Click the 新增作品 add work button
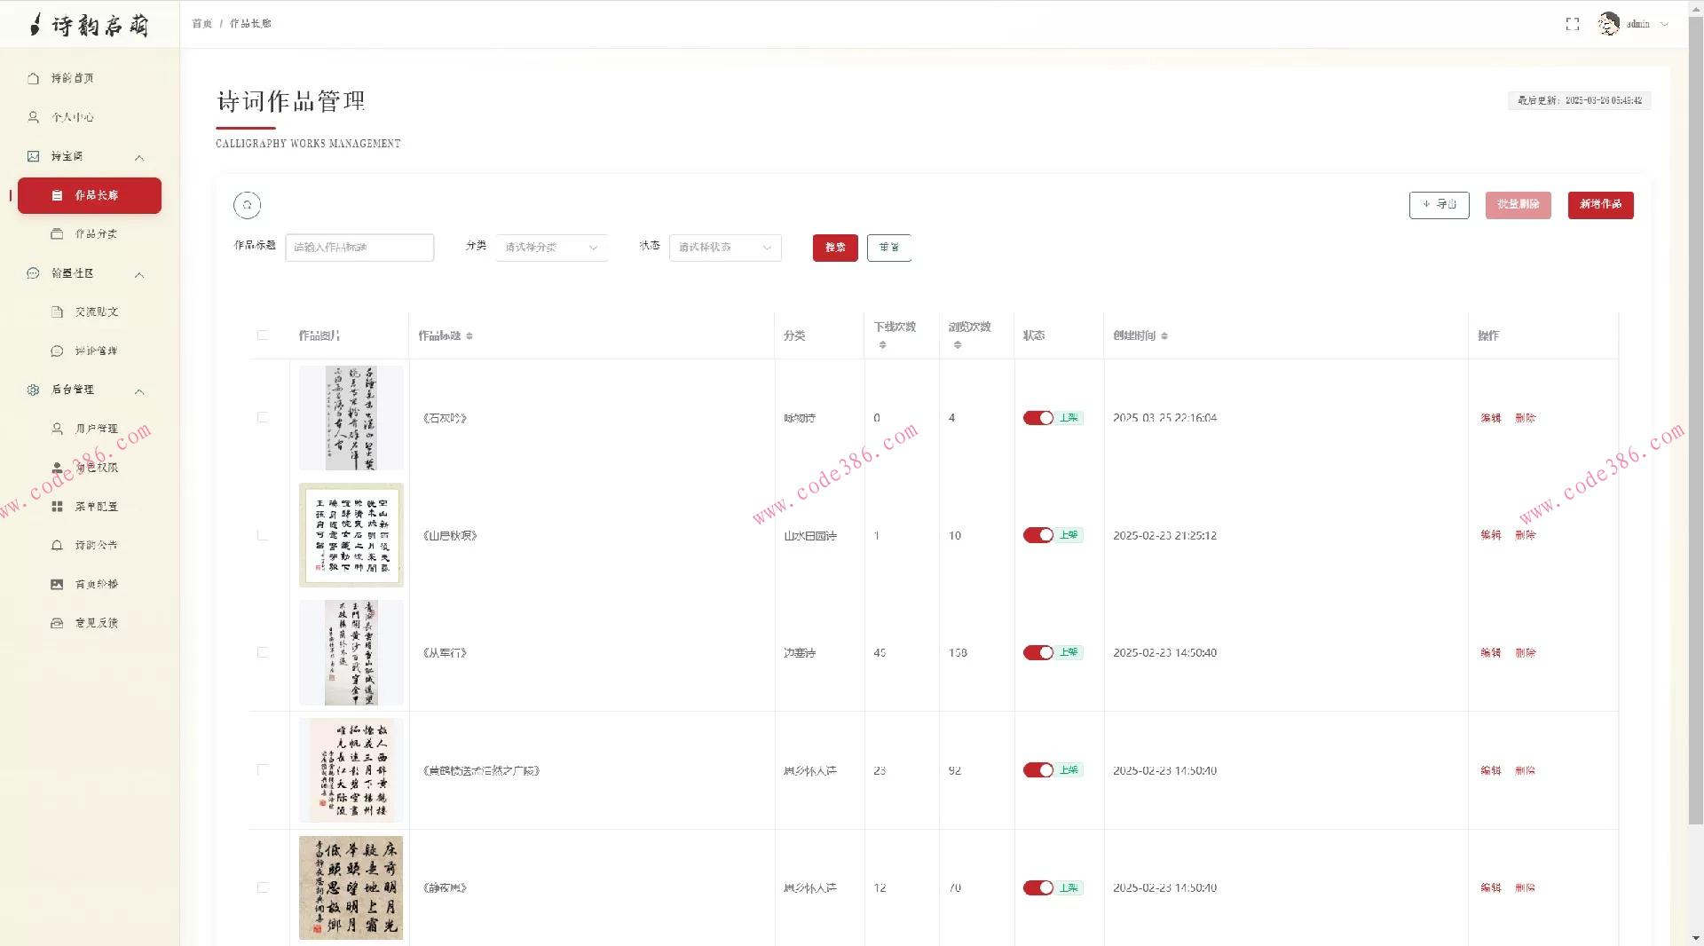Screen dimensions: 1704x946 1600,205
